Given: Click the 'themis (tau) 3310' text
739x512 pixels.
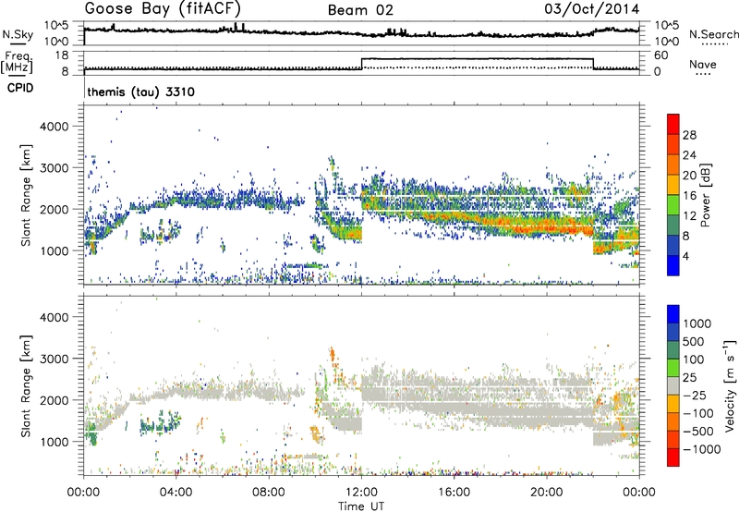Looking at the screenshot, I should click(141, 91).
